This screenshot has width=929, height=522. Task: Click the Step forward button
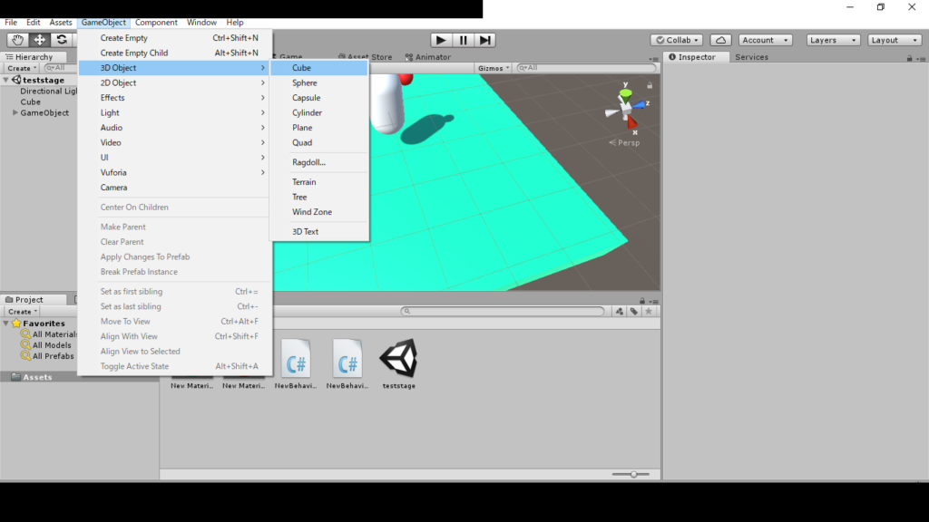[x=485, y=40]
